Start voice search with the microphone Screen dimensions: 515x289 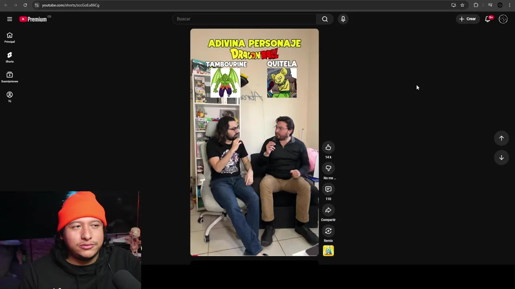tap(343, 19)
